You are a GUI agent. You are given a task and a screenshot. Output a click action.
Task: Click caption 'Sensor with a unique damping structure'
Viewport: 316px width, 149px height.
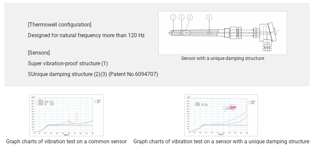pos(223,58)
